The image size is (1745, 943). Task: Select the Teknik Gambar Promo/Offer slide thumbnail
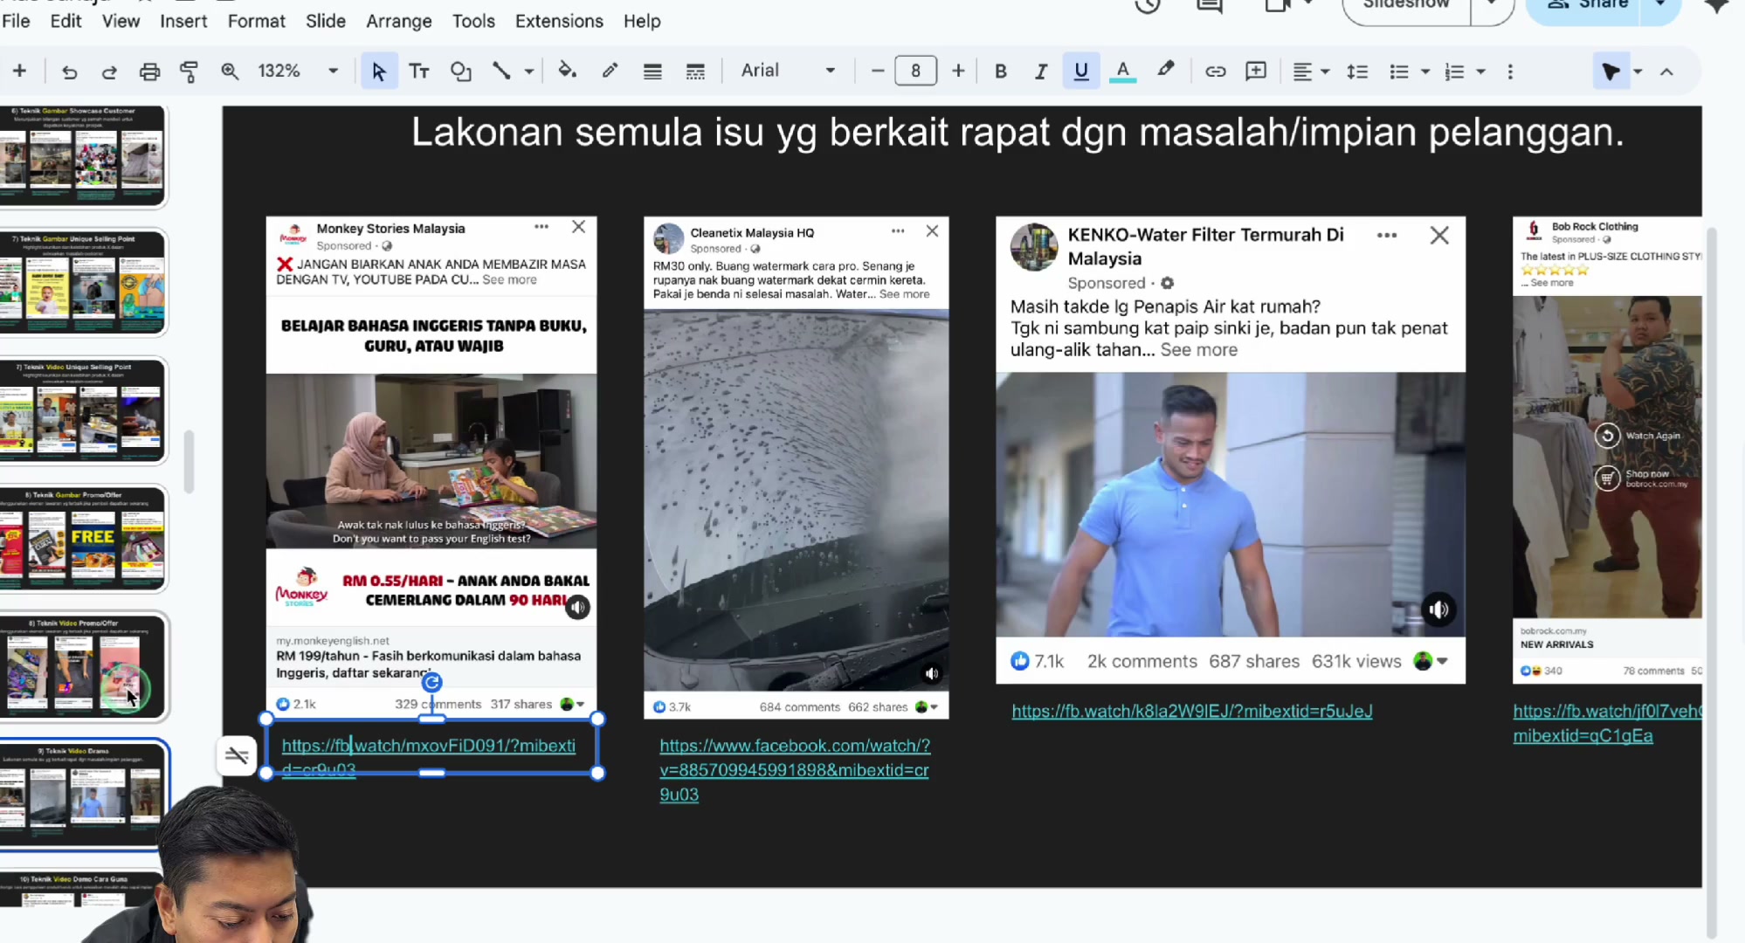(83, 539)
